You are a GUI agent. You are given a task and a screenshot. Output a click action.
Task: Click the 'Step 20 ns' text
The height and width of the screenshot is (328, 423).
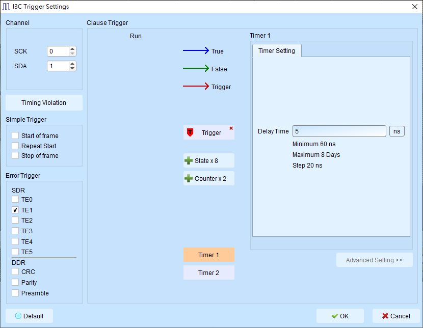[307, 166]
